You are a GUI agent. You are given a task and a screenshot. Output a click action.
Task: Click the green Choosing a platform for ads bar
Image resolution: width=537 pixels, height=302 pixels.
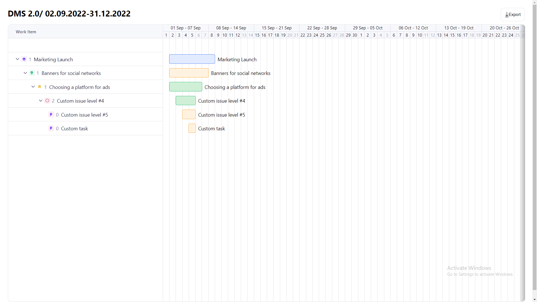point(186,87)
